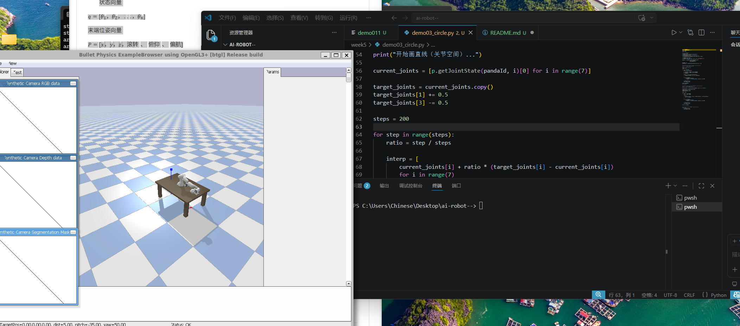Screen dimensions: 740x326
Task: Open the 端口 ports panel tab
Action: pyautogui.click(x=456, y=186)
